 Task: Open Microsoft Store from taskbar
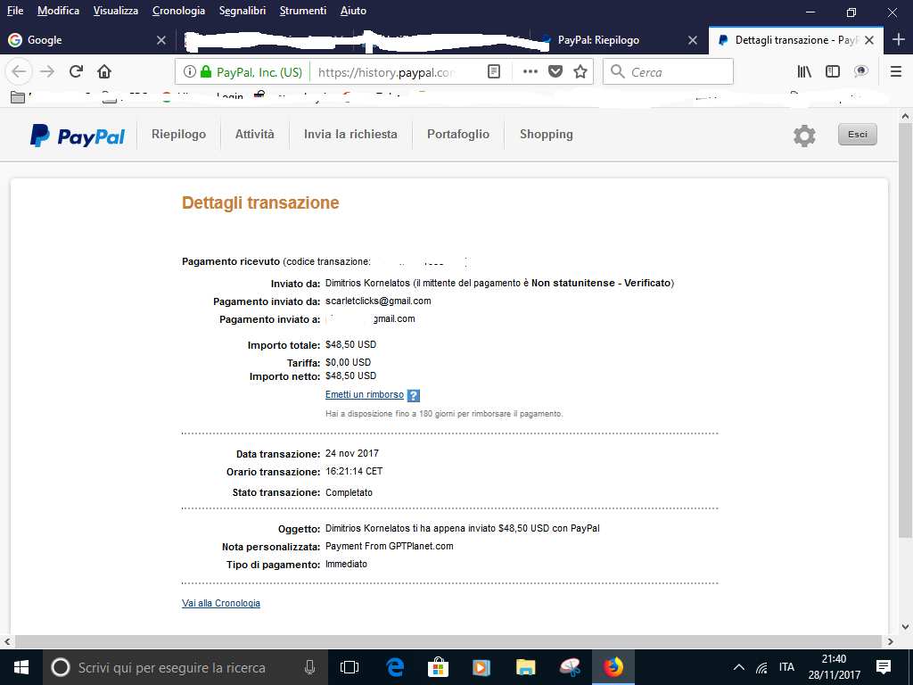(438, 667)
